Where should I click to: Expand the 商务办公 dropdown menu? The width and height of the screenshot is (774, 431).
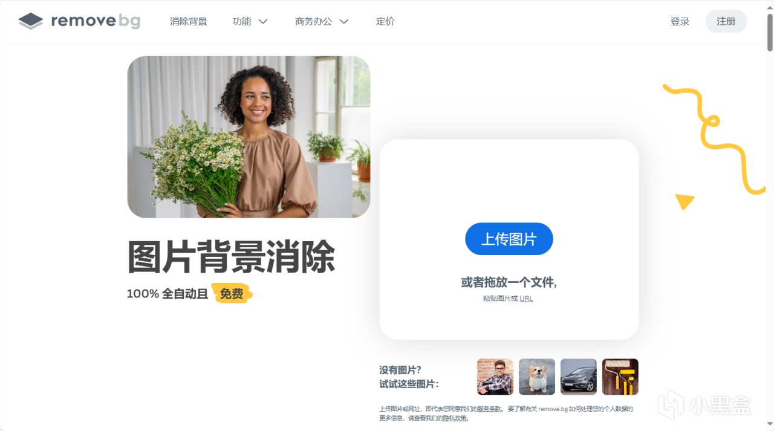322,21
